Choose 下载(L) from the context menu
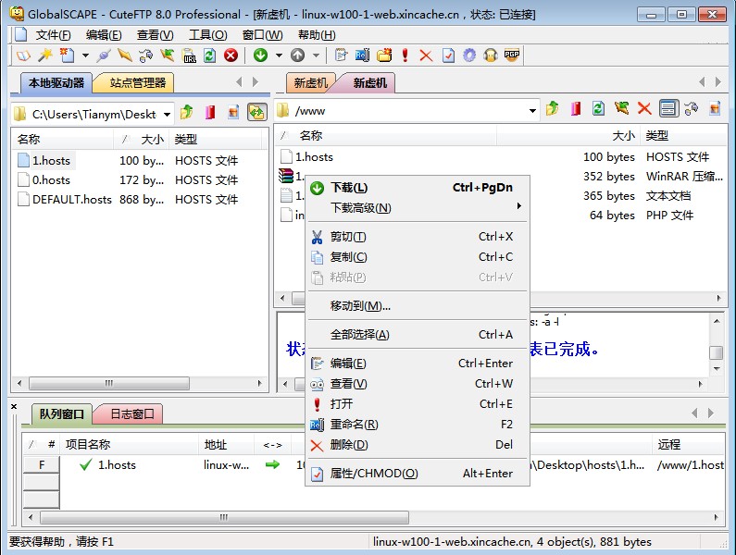 click(418, 188)
